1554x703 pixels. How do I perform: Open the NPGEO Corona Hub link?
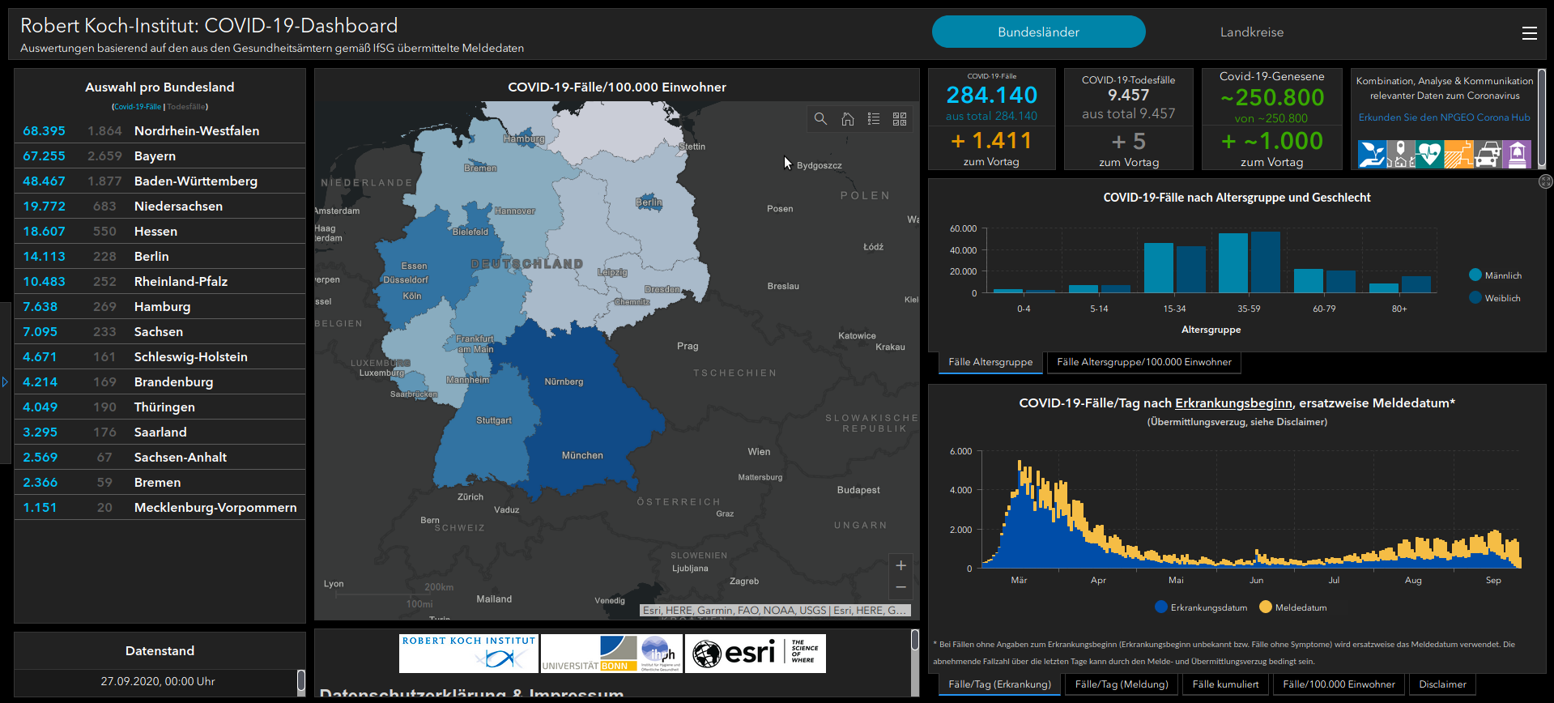coord(1444,117)
